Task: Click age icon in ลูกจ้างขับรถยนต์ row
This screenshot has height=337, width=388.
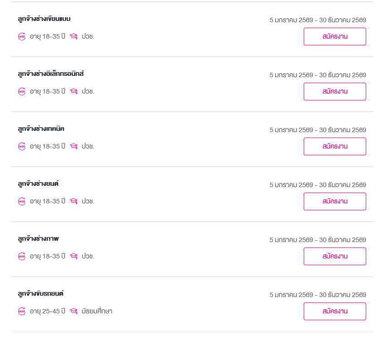Action: (x=22, y=311)
